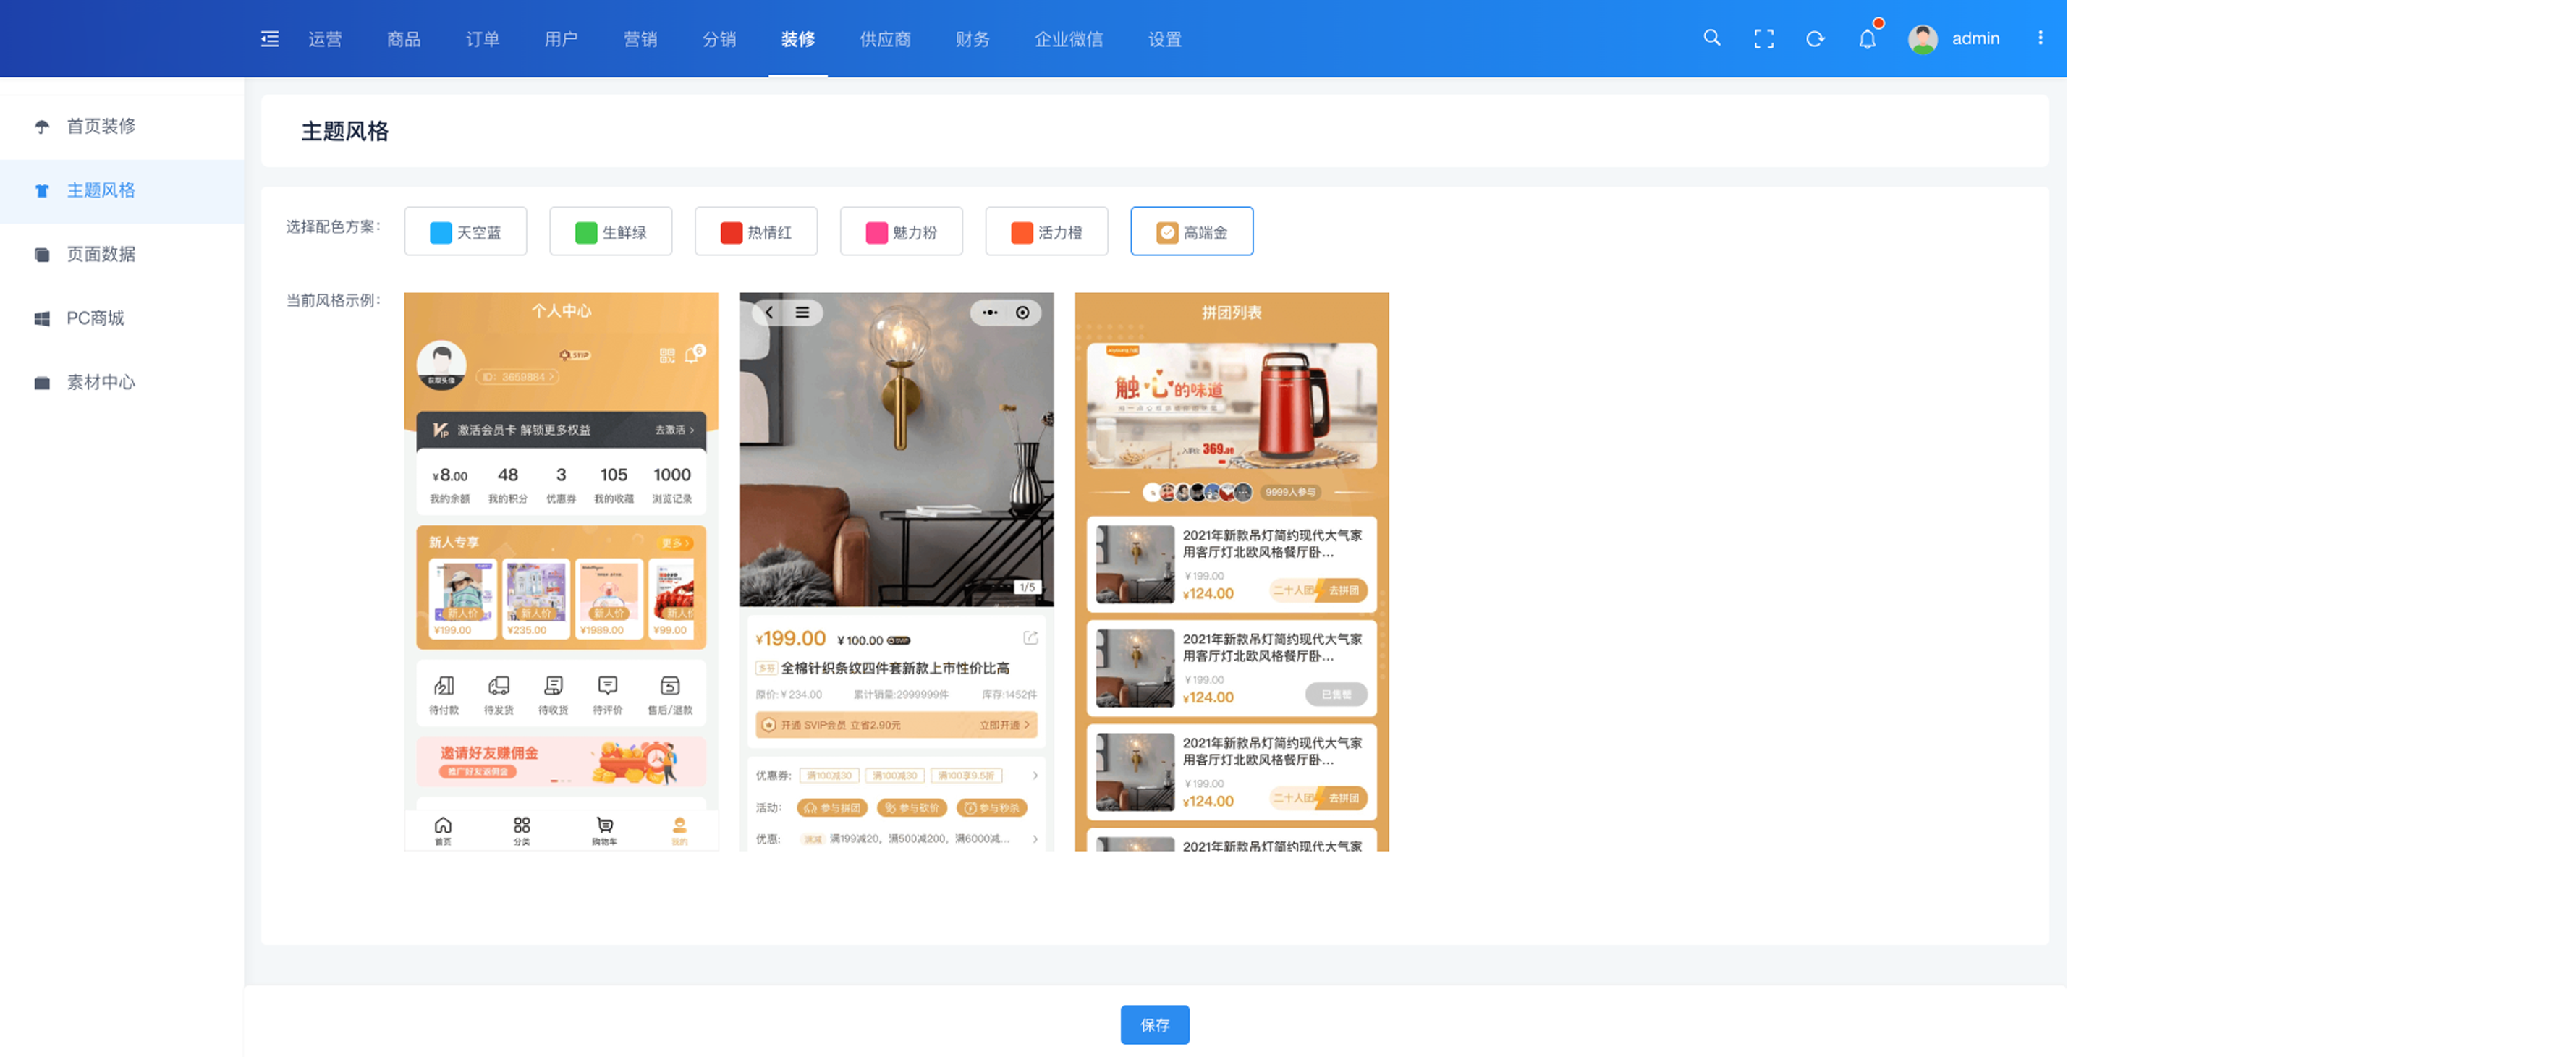
Task: Select 生鲜绿 color scheme
Action: [610, 232]
